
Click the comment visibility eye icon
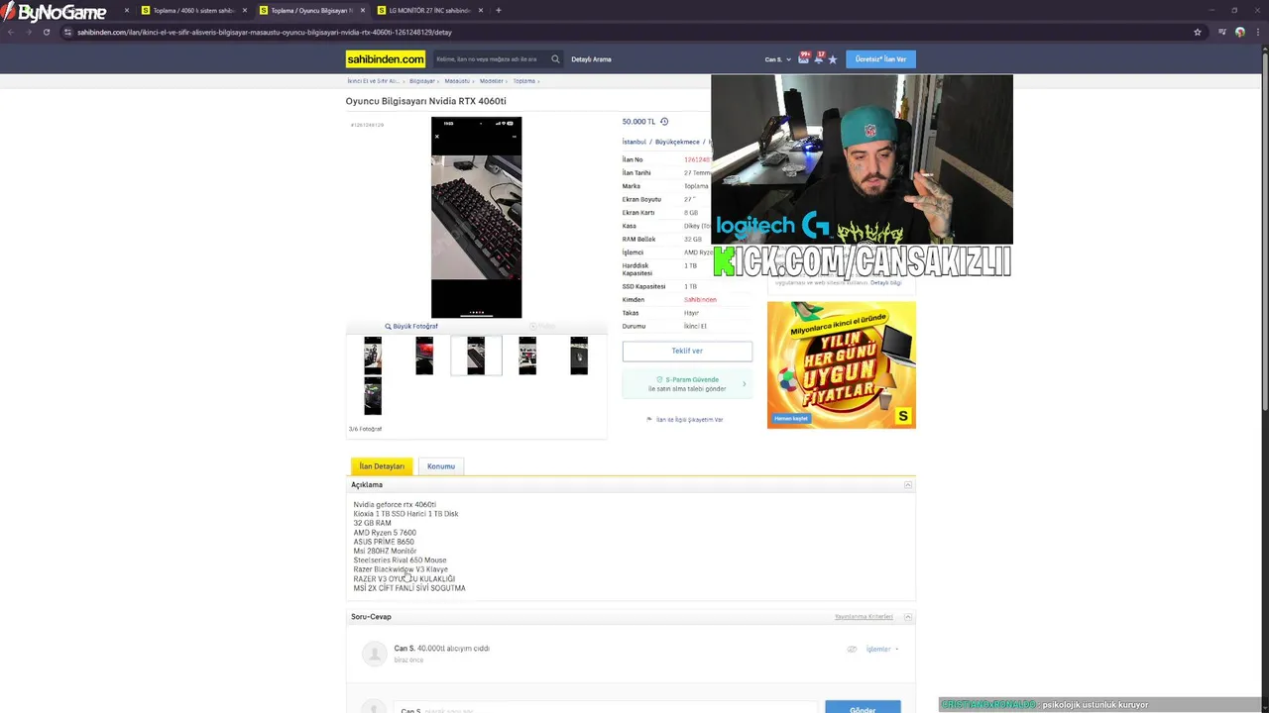852,650
